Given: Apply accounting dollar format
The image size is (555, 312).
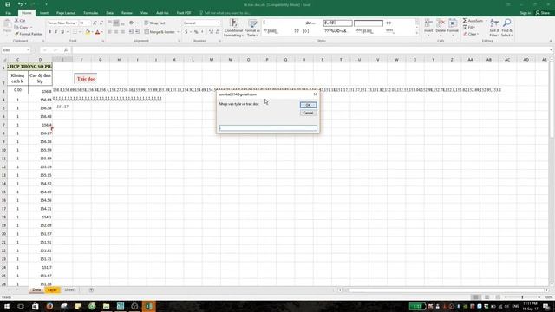Looking at the screenshot, I should click(x=186, y=32).
